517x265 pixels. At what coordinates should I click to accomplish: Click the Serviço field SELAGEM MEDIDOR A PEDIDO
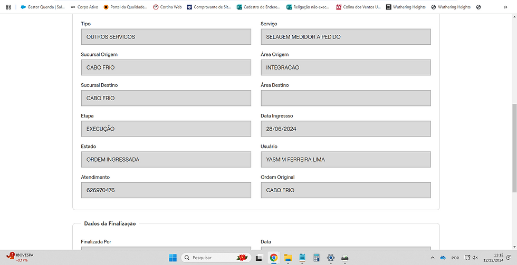click(346, 37)
